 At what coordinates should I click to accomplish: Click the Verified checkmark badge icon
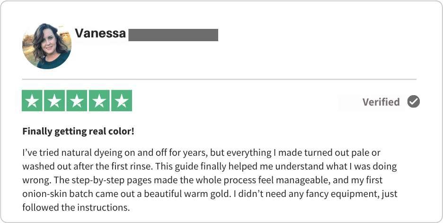click(414, 102)
